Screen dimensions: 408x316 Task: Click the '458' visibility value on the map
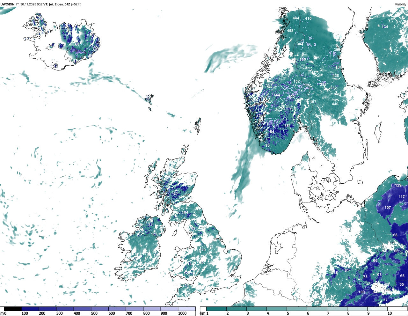tap(290, 31)
